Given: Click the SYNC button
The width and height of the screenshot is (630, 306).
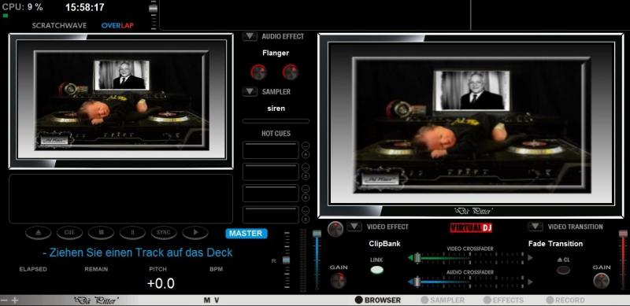Looking at the screenshot, I should pyautogui.click(x=164, y=233).
